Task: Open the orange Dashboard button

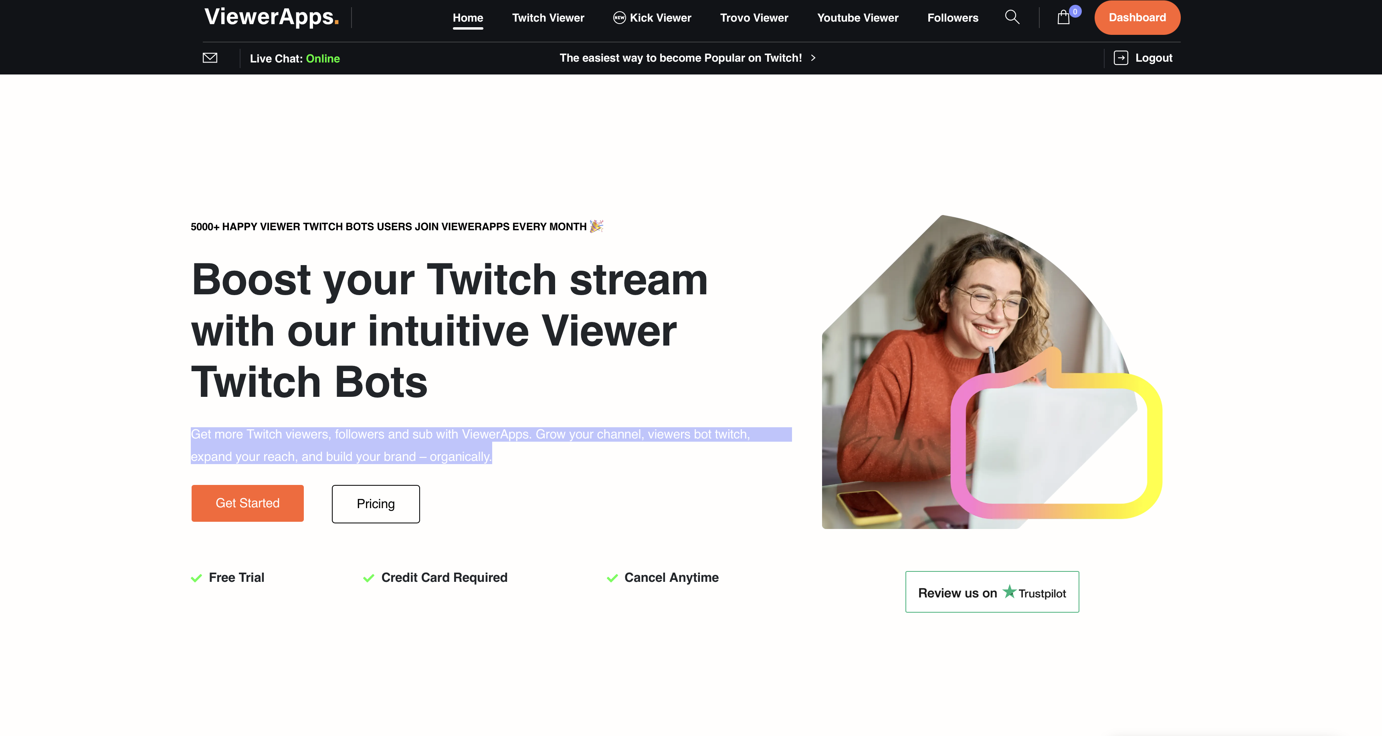Action: [x=1137, y=18]
